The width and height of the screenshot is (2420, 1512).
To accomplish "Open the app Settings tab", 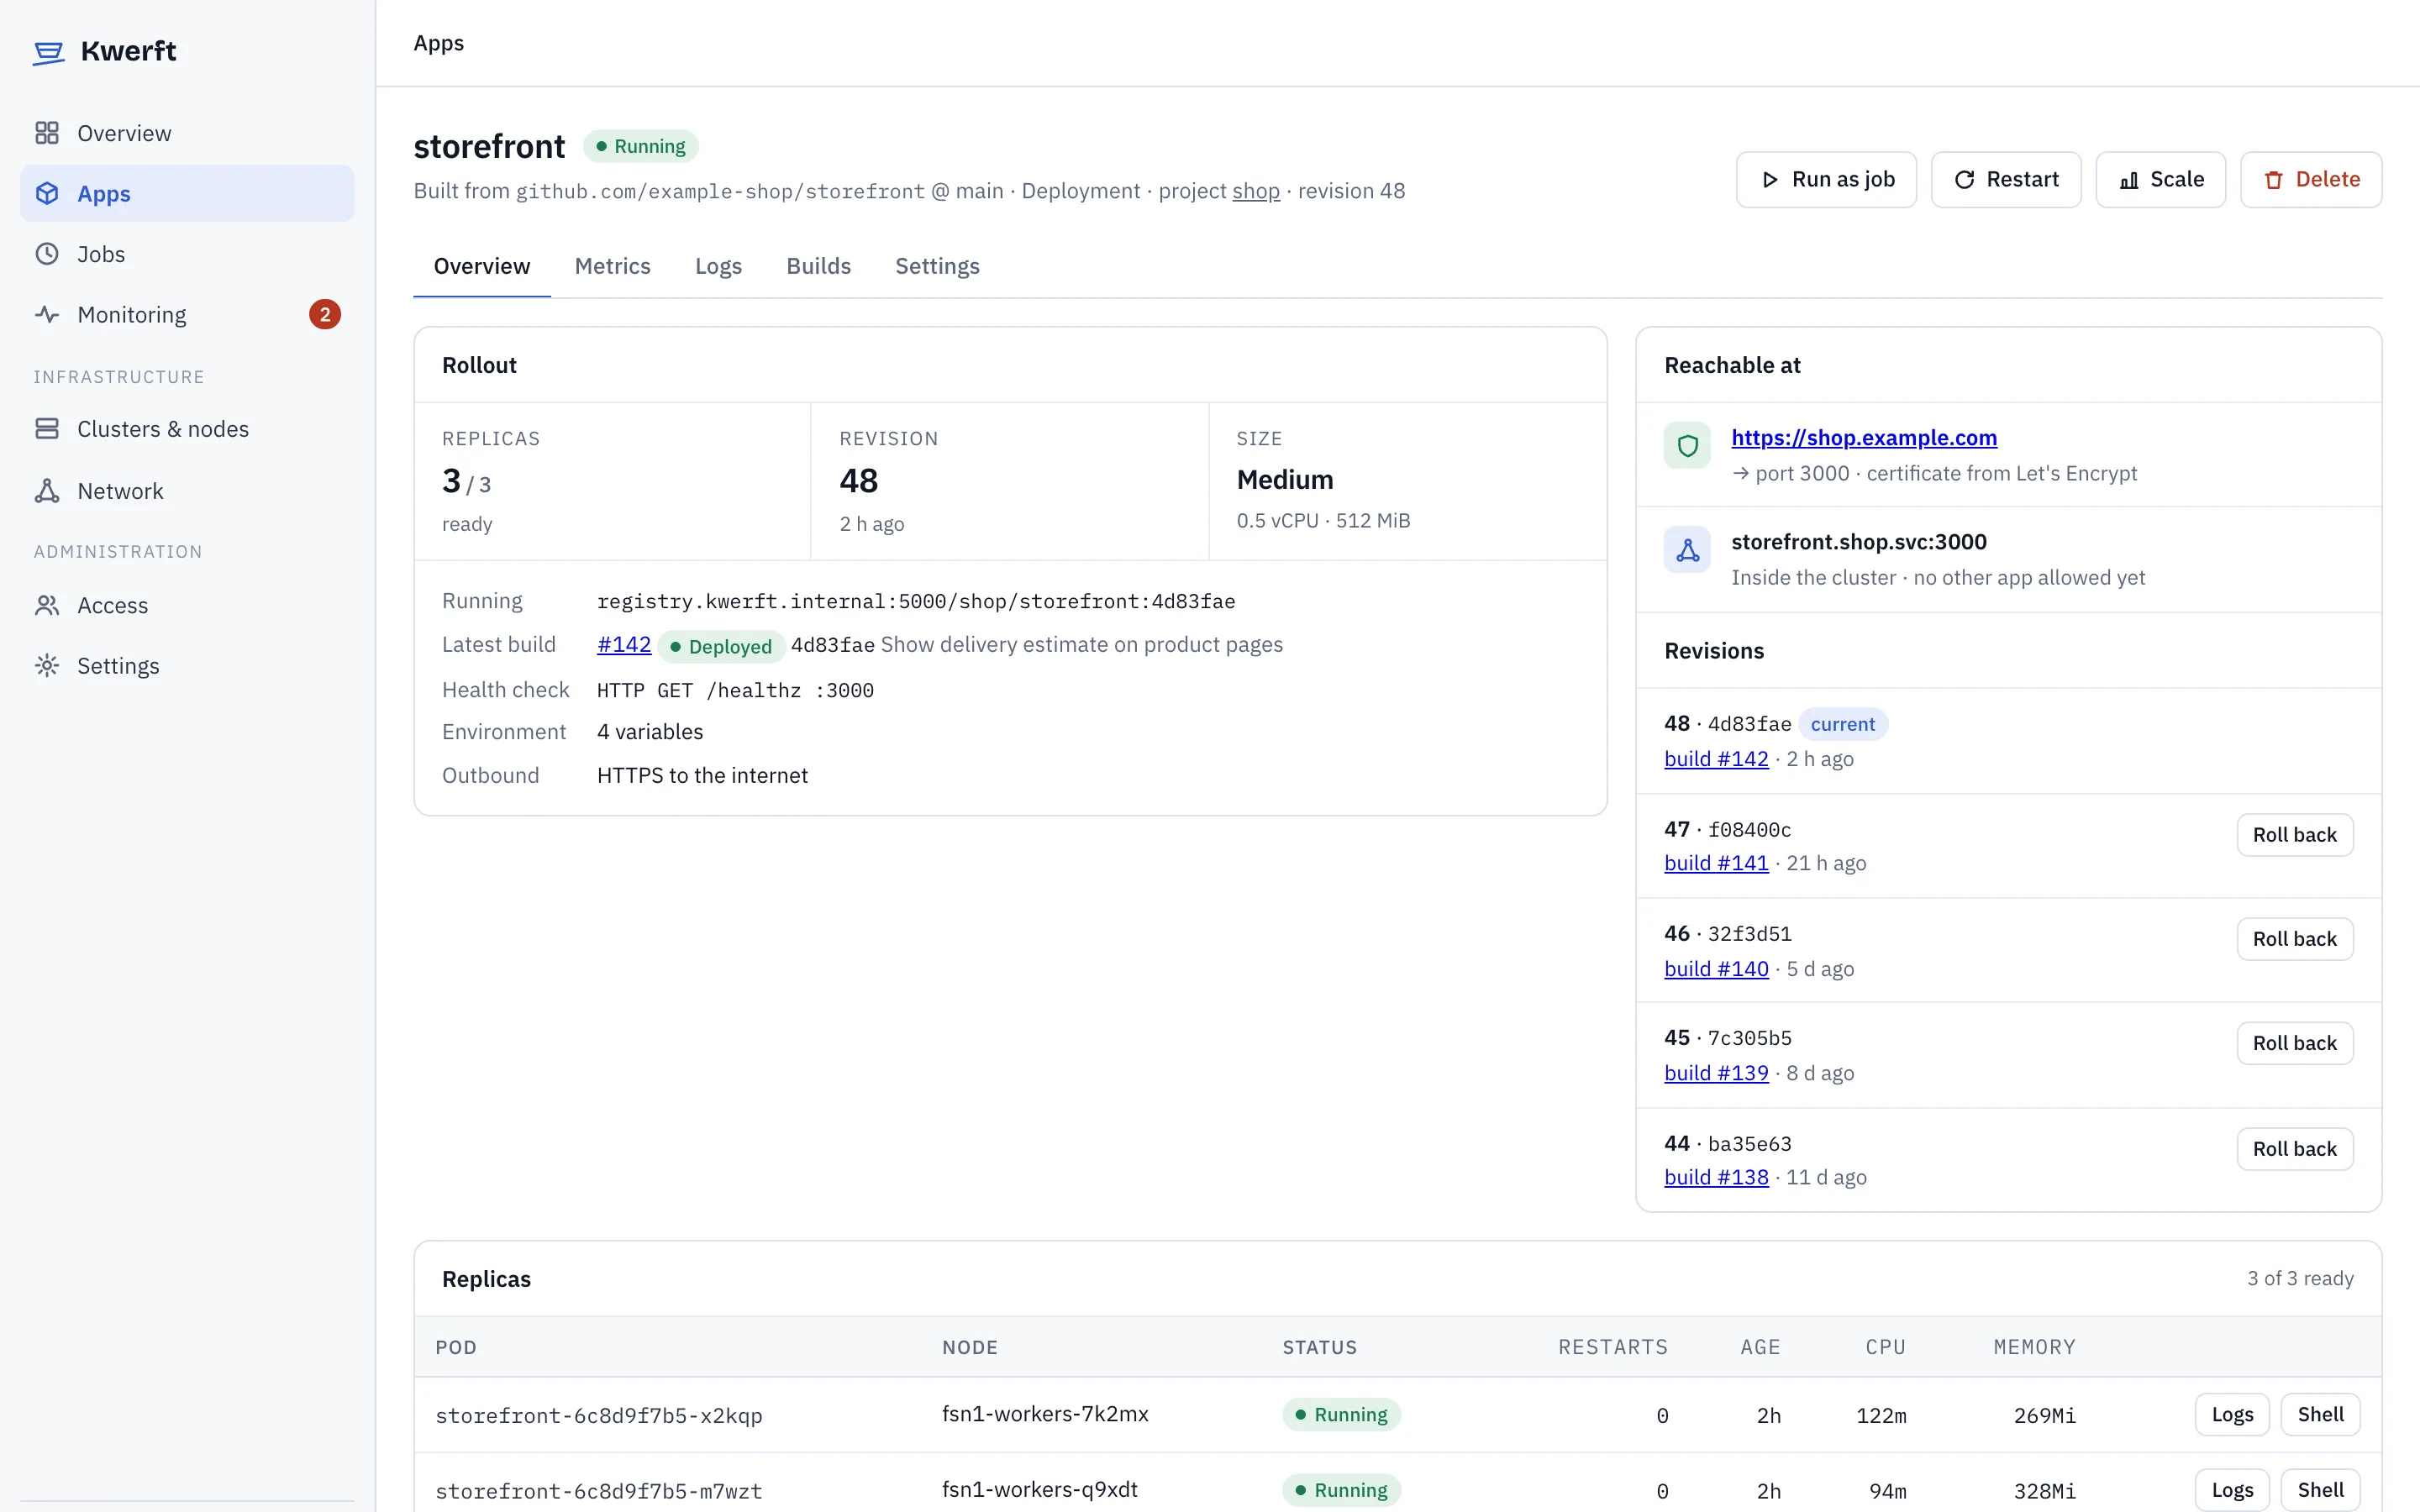I will pyautogui.click(x=937, y=266).
